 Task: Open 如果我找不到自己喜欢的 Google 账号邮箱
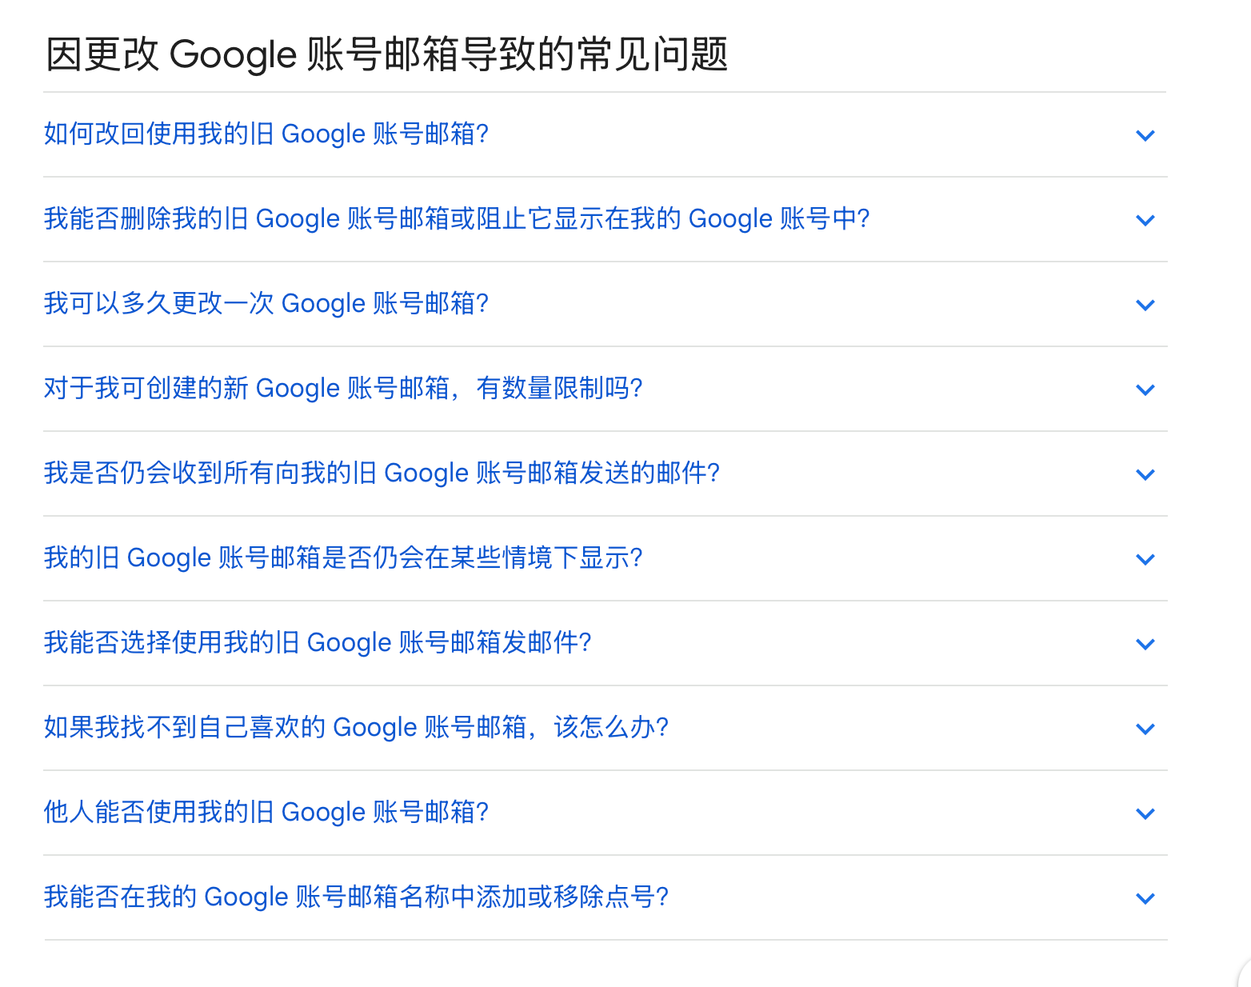pyautogui.click(x=355, y=728)
